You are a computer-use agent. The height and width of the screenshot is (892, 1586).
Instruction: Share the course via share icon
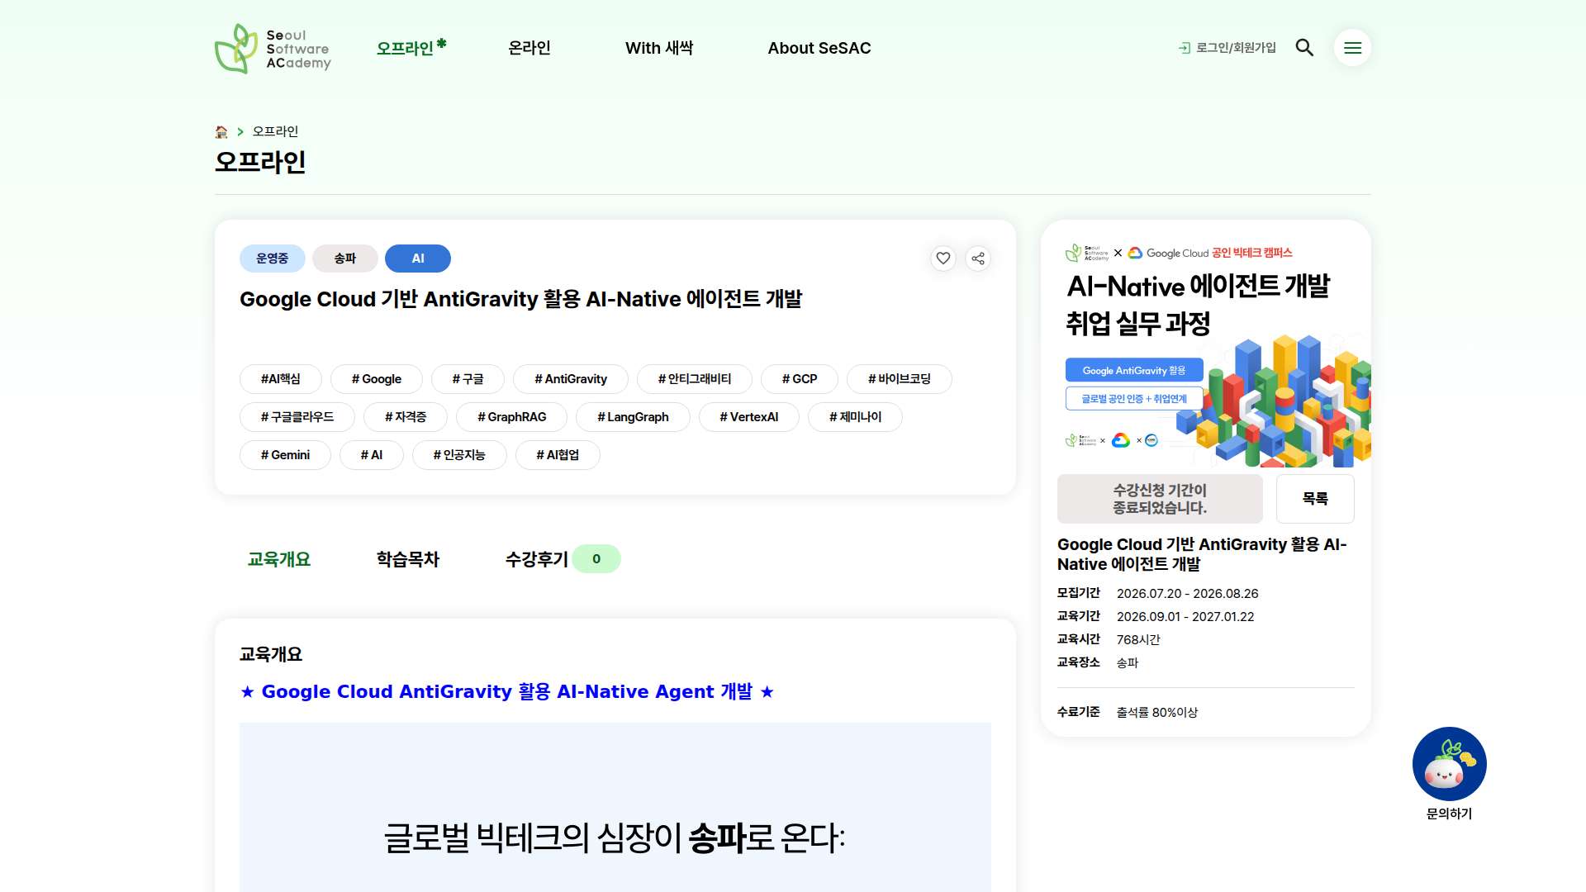pyautogui.click(x=978, y=259)
